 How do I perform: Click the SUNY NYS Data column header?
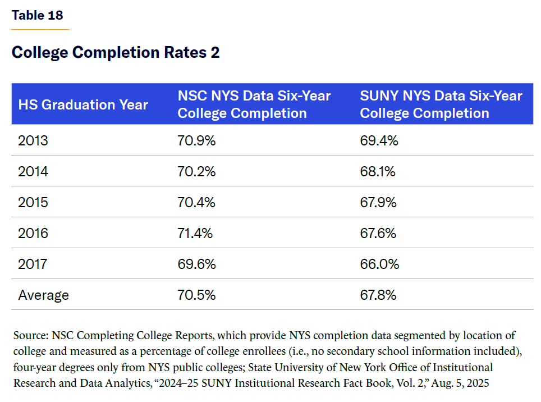pos(441,104)
